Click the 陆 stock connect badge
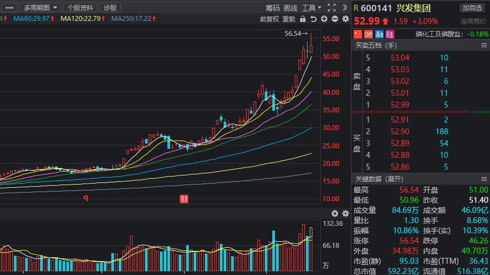The height and width of the screenshot is (275, 490). pyautogui.click(x=389, y=34)
